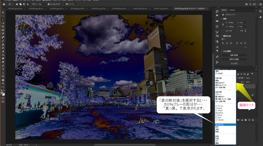Viewport: 263px width, 146px height.
Task: Click the new layer plus icon button
Action: tap(249, 120)
